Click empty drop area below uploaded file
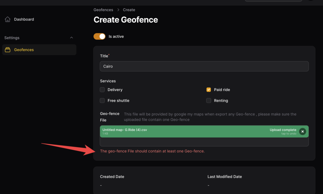Screen dimensions: 323x194 [x=204, y=142]
